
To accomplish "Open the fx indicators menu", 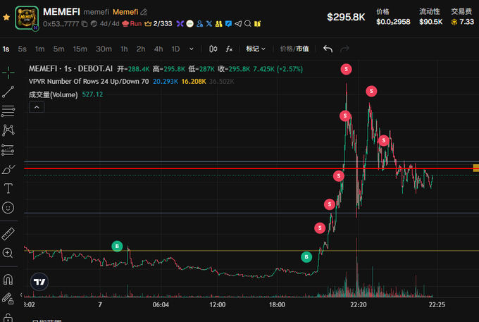I will 229,49.
